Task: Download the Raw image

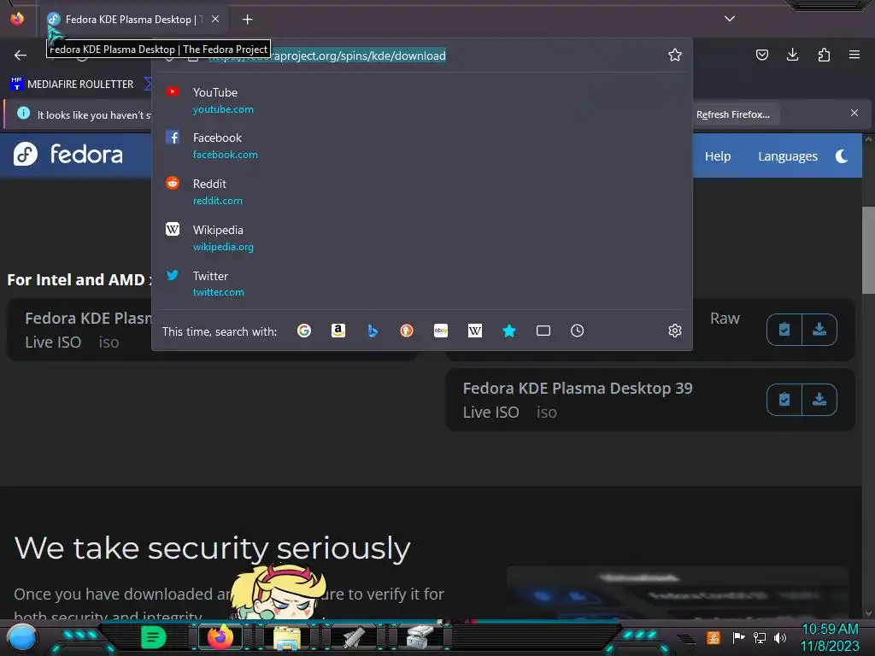Action: point(819,330)
